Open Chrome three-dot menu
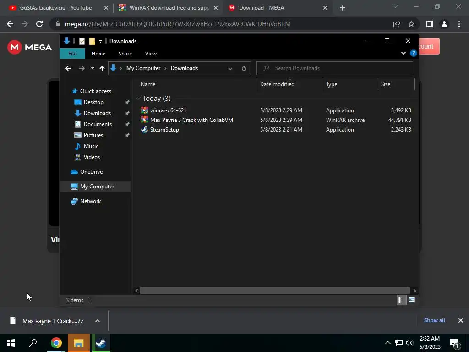 459,24
